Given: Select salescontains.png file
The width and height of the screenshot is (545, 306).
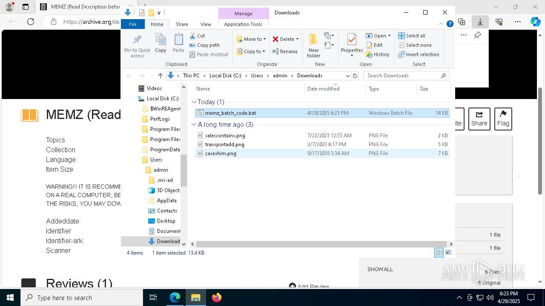Looking at the screenshot, I should (x=322, y=136).
